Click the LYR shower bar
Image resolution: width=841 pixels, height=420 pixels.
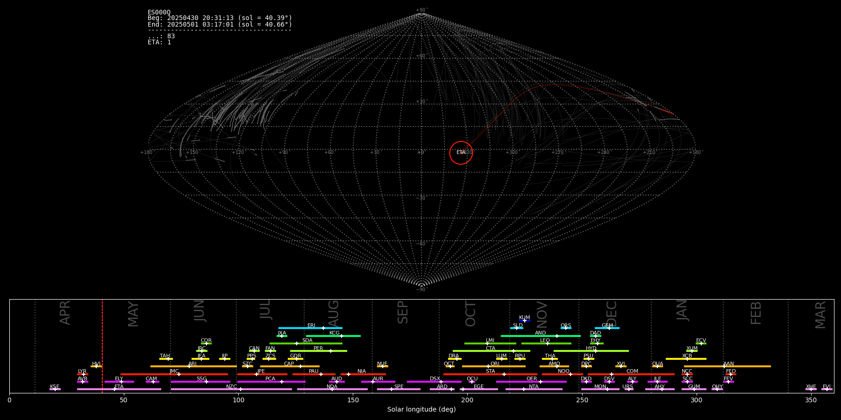pyautogui.click(x=83, y=374)
